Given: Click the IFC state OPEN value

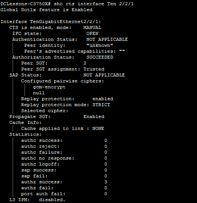Looking at the screenshot, I should coord(92,34).
